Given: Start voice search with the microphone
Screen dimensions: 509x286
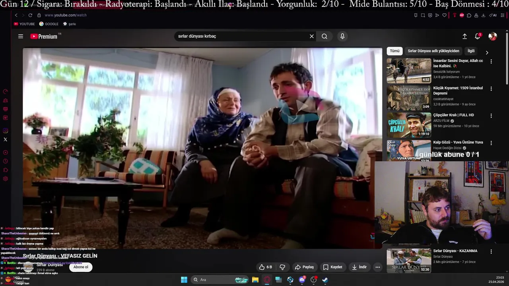Looking at the screenshot, I should click(342, 36).
